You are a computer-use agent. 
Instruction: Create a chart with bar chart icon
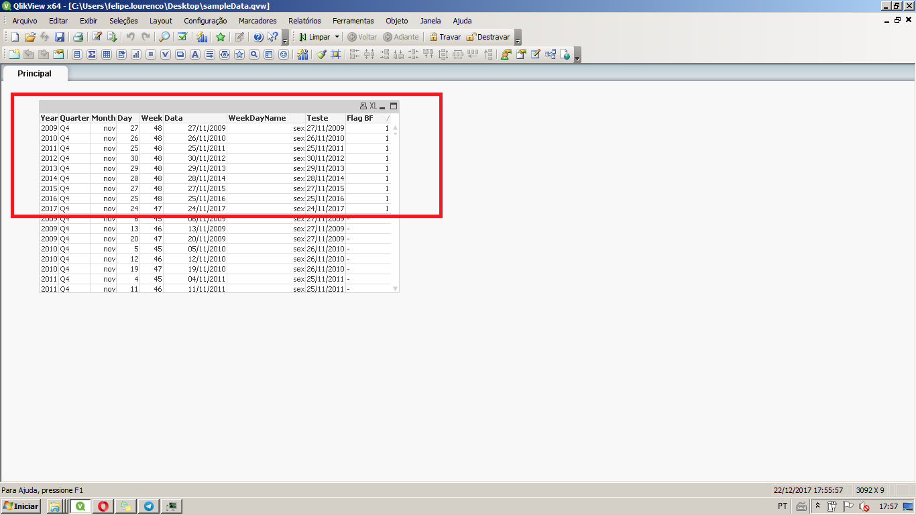pyautogui.click(x=136, y=54)
